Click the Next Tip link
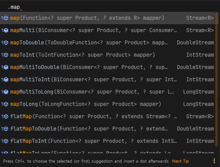The height and width of the screenshot is (167, 220). (180, 161)
